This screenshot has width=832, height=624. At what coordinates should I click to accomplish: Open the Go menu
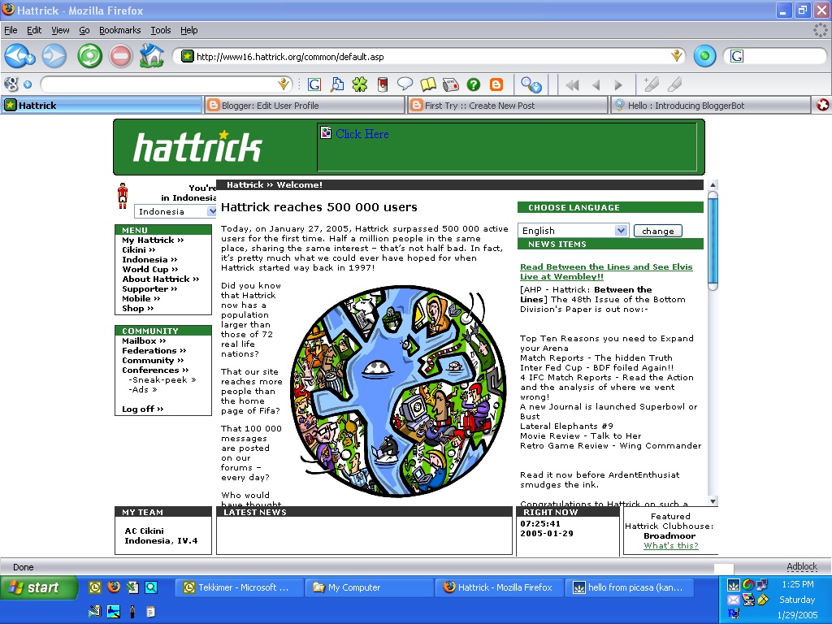pos(84,30)
